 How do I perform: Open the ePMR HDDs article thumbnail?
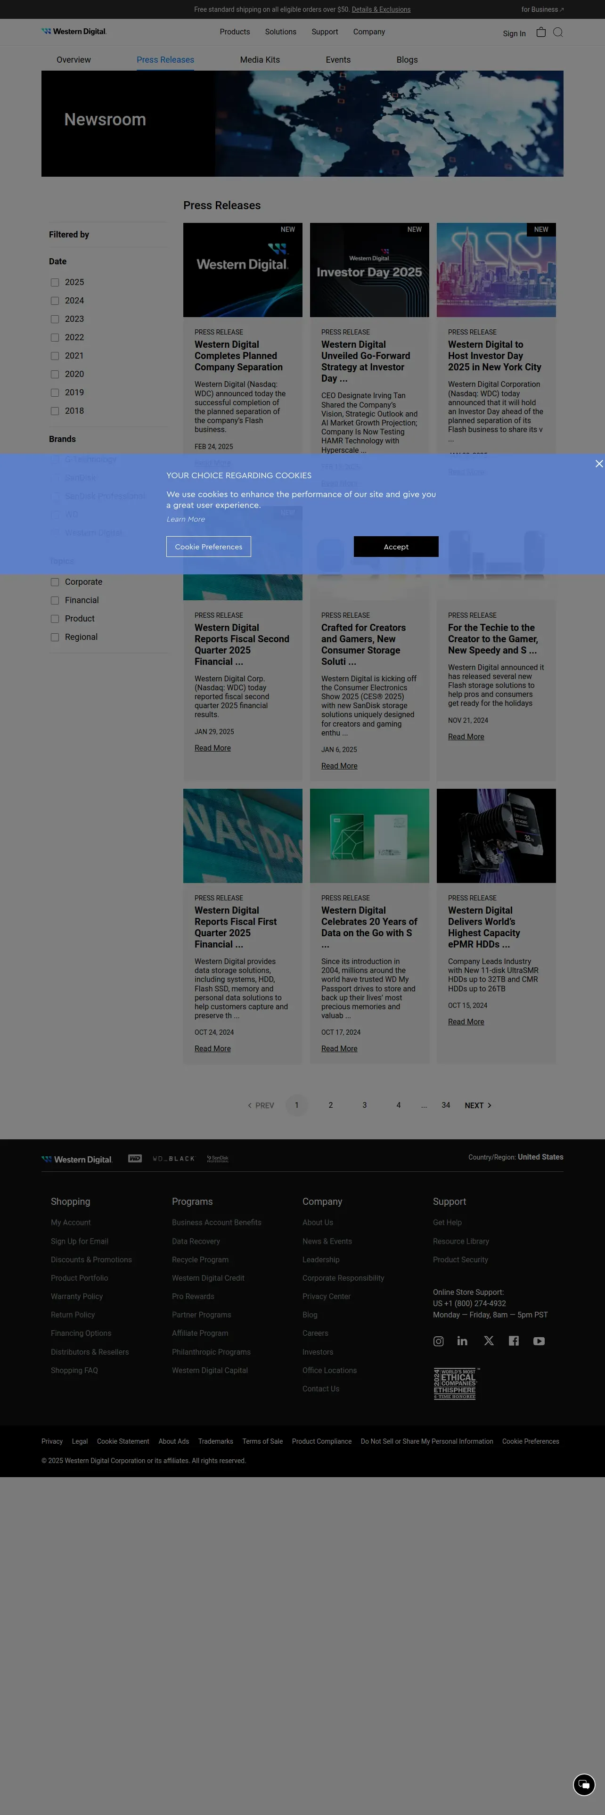coord(496,835)
